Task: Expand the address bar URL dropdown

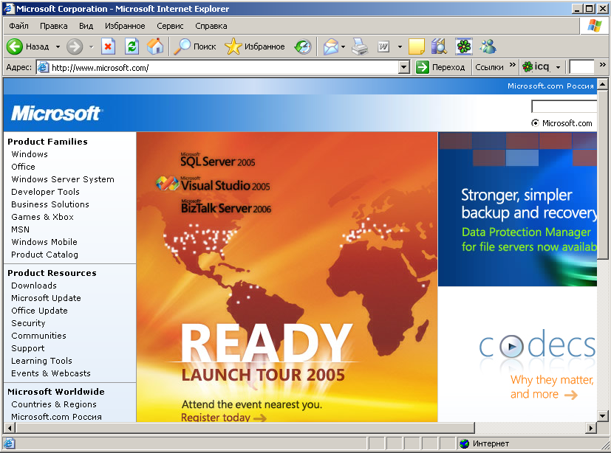Action: tap(404, 67)
